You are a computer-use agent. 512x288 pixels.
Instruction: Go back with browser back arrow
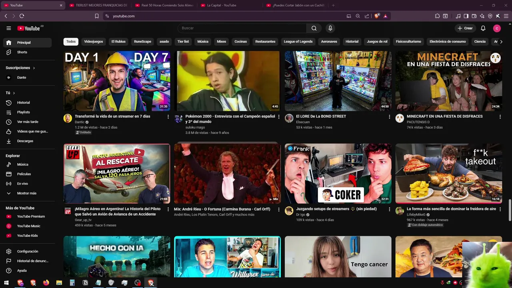pos(6,16)
